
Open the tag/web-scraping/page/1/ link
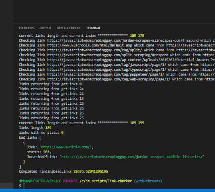point(109,79)
